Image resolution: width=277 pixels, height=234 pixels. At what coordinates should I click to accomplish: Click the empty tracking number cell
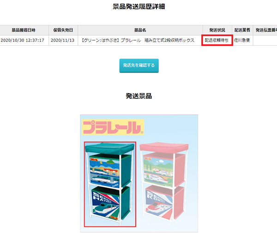(x=265, y=40)
